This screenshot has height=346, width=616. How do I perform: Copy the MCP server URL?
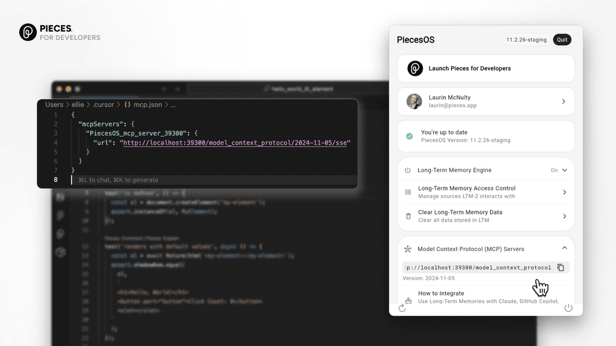[561, 267]
